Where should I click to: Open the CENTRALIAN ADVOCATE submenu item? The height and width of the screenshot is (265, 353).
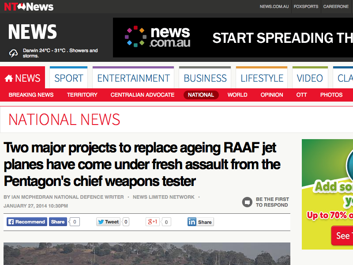142,95
